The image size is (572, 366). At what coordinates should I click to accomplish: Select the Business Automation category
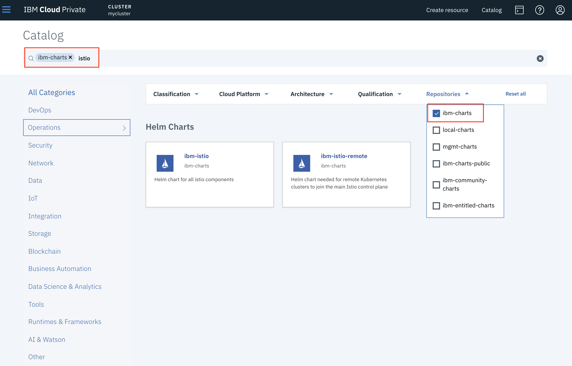tap(60, 269)
